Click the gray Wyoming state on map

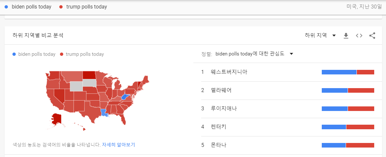click(x=77, y=86)
